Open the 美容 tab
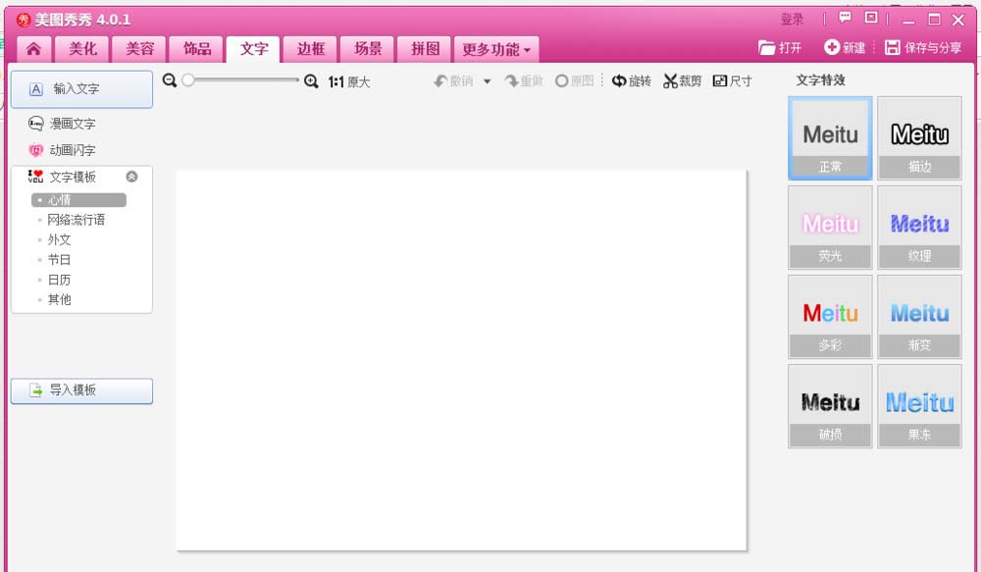981x572 pixels. click(139, 49)
